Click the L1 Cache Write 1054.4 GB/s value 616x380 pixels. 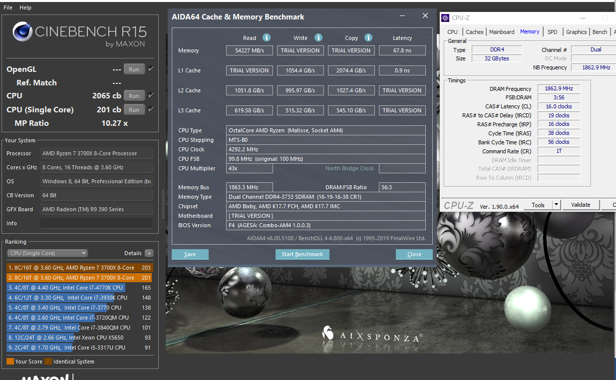click(x=300, y=70)
